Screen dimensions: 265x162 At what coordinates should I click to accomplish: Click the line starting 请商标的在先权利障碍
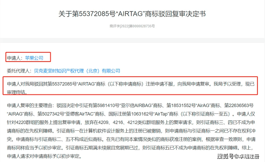tap(131, 131)
